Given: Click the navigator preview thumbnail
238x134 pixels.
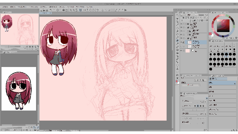Looking at the screenshot, I should point(19,29).
